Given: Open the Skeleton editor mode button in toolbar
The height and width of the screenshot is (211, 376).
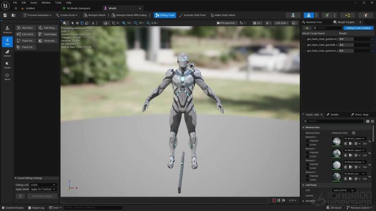Looking at the screenshot, I should pyautogui.click(x=293, y=15).
